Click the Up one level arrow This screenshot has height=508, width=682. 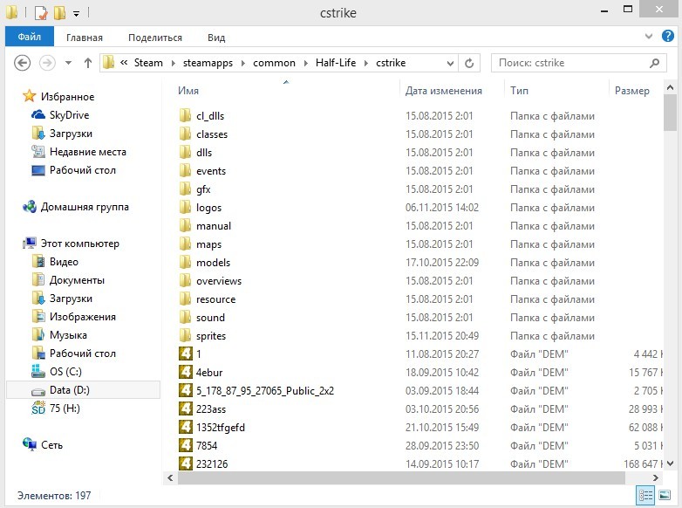click(88, 63)
